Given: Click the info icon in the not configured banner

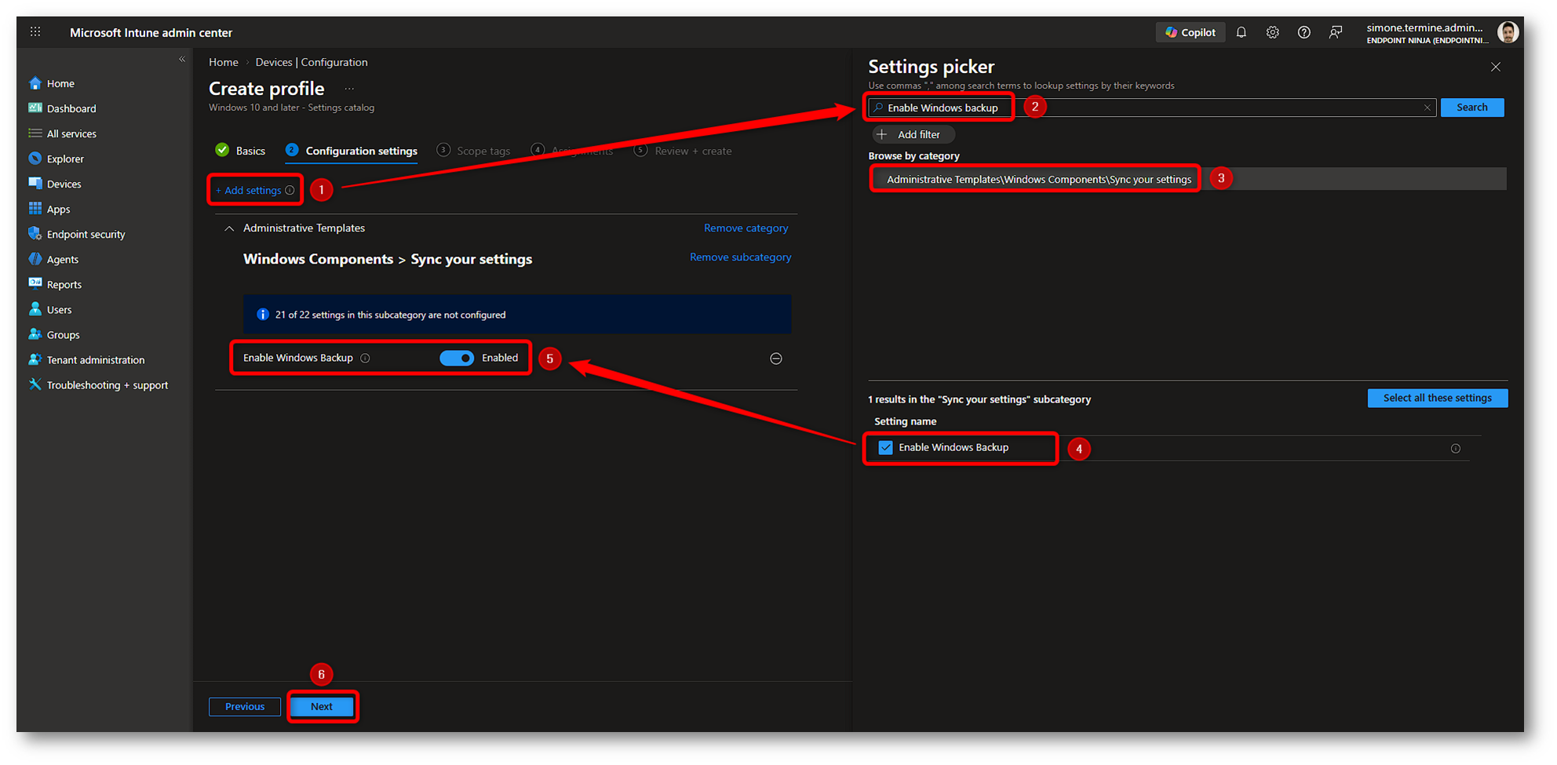Looking at the screenshot, I should (263, 315).
